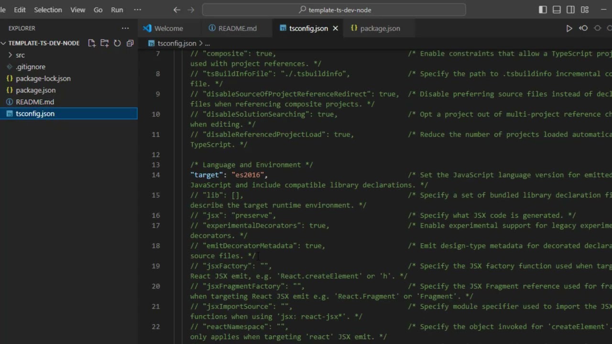612x344 pixels.
Task: Open package-lock.json from the file tree
Action: 43,78
